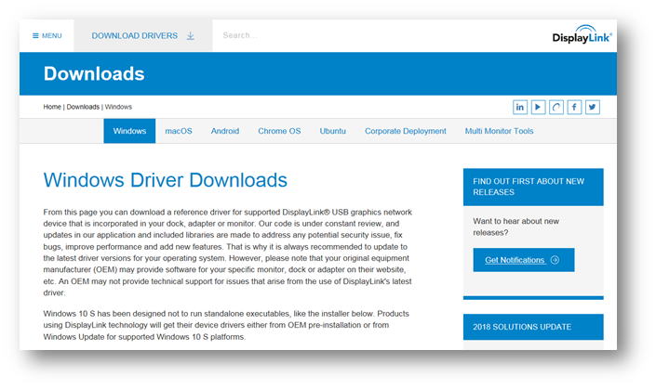Click the Find Out First About New Releases header
The width and height of the screenshot is (656, 389).
(x=533, y=187)
